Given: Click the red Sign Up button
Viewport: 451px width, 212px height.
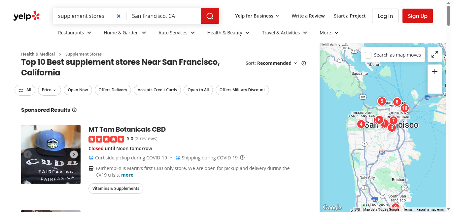Looking at the screenshot, I should [x=418, y=16].
